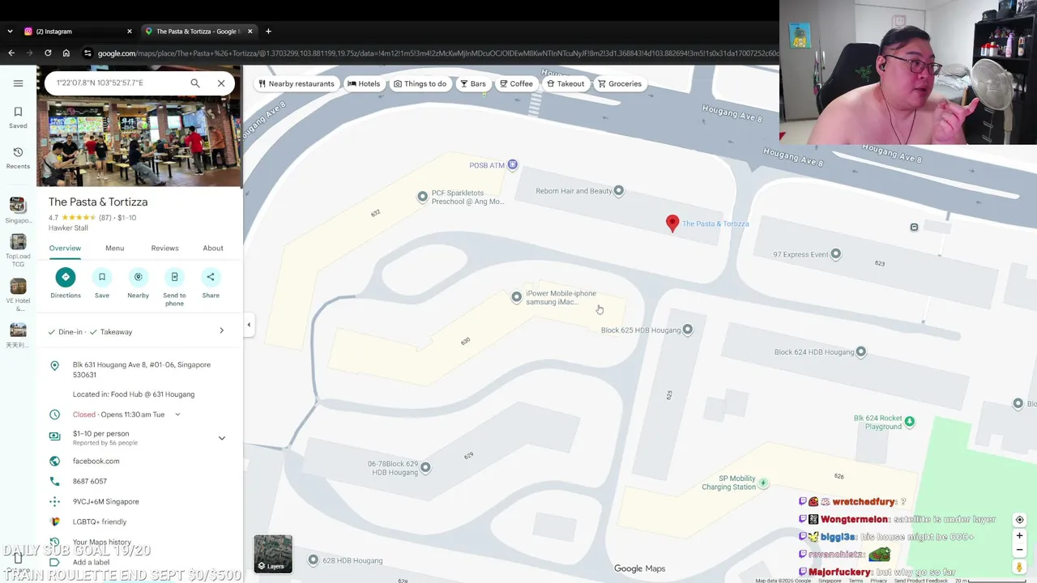Expand the Dine-in and Takeaway service options
This screenshot has height=583, width=1037.
[x=139, y=331]
